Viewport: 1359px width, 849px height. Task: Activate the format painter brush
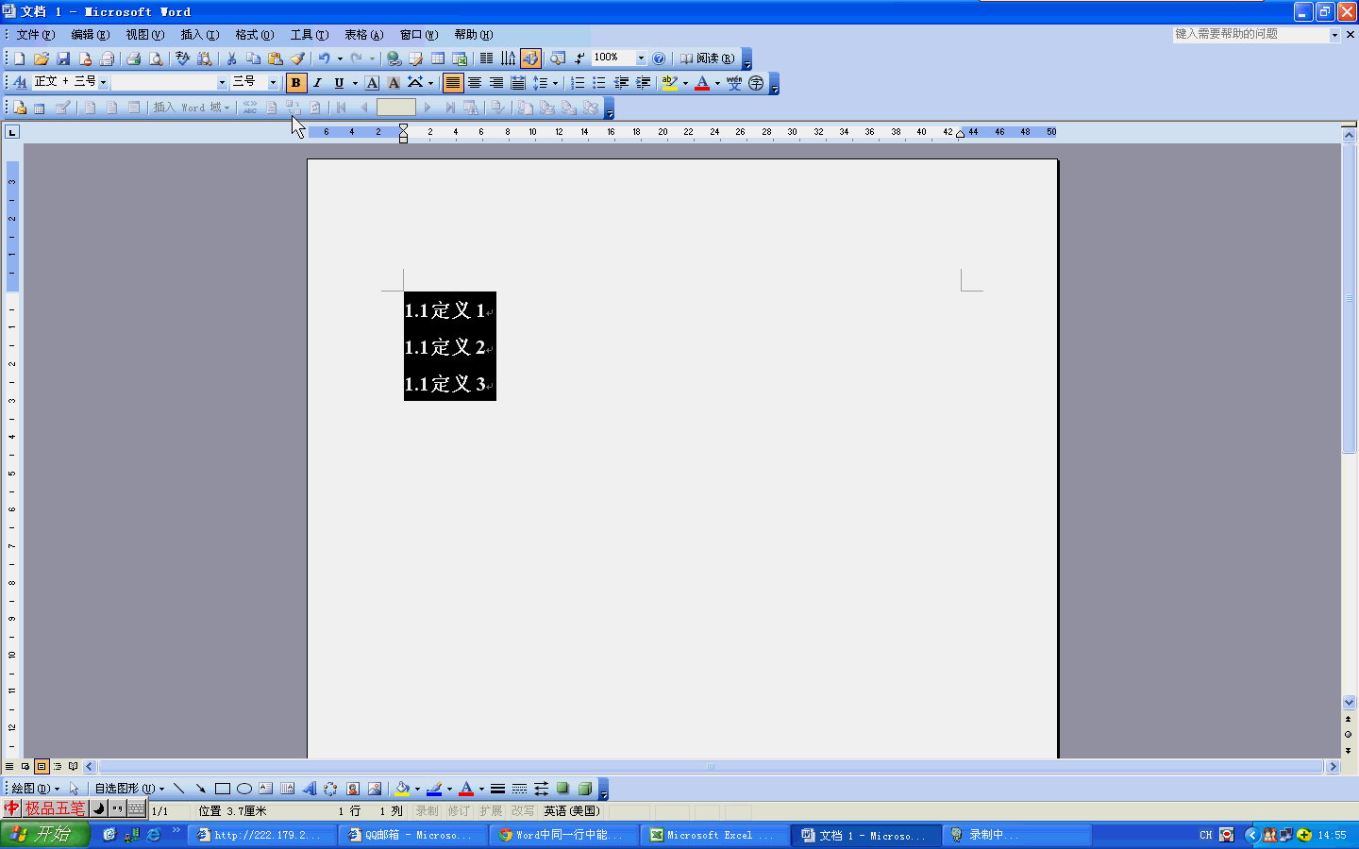pos(297,58)
